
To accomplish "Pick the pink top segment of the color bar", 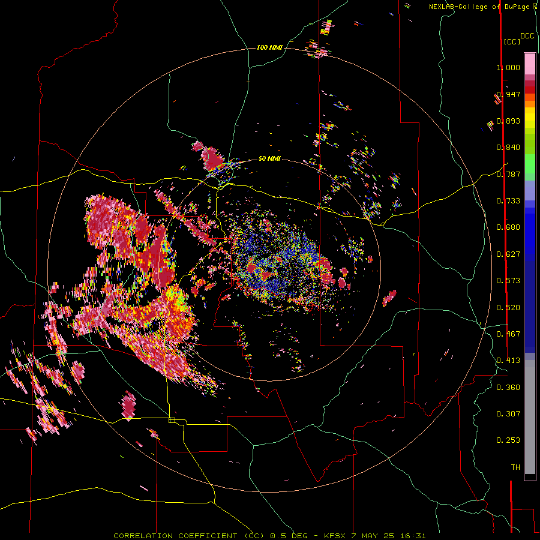I will pos(530,64).
